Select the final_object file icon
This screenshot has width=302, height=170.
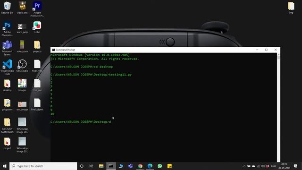pyautogui.click(x=37, y=104)
